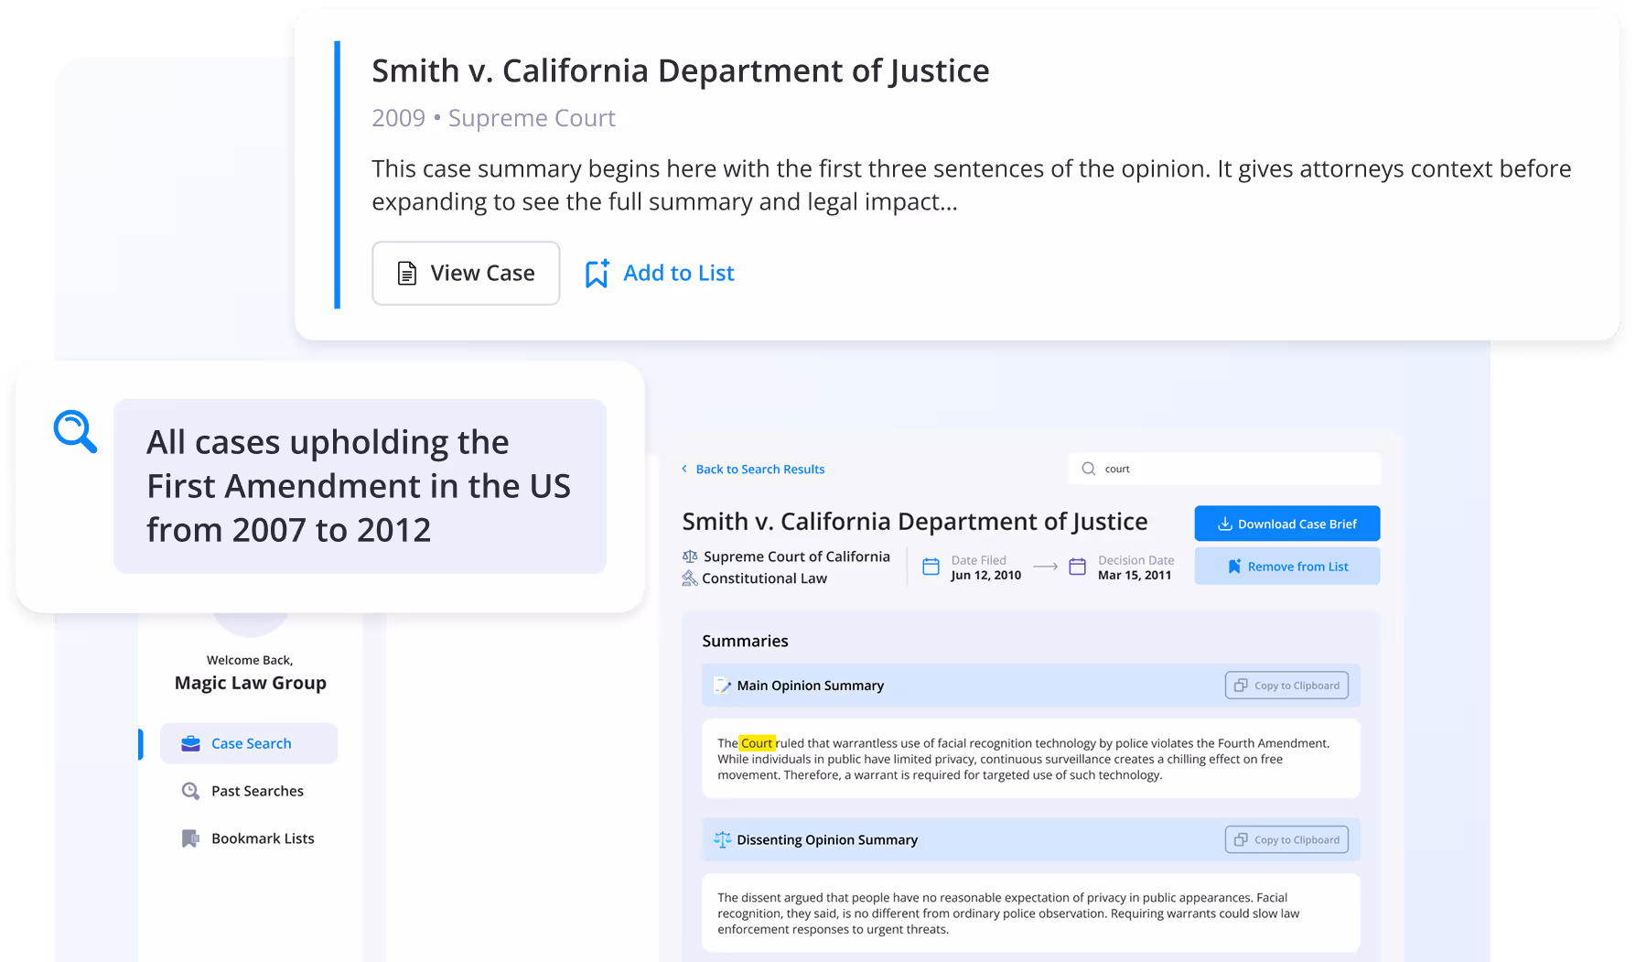Click the download icon on Download Case Brief
The height and width of the screenshot is (962, 1636).
(x=1224, y=523)
